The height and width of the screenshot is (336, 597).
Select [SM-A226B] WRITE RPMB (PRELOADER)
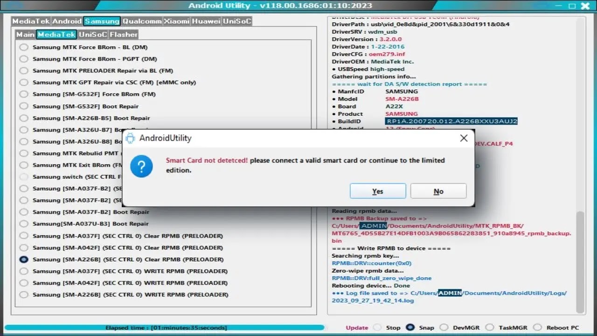[x=23, y=294]
